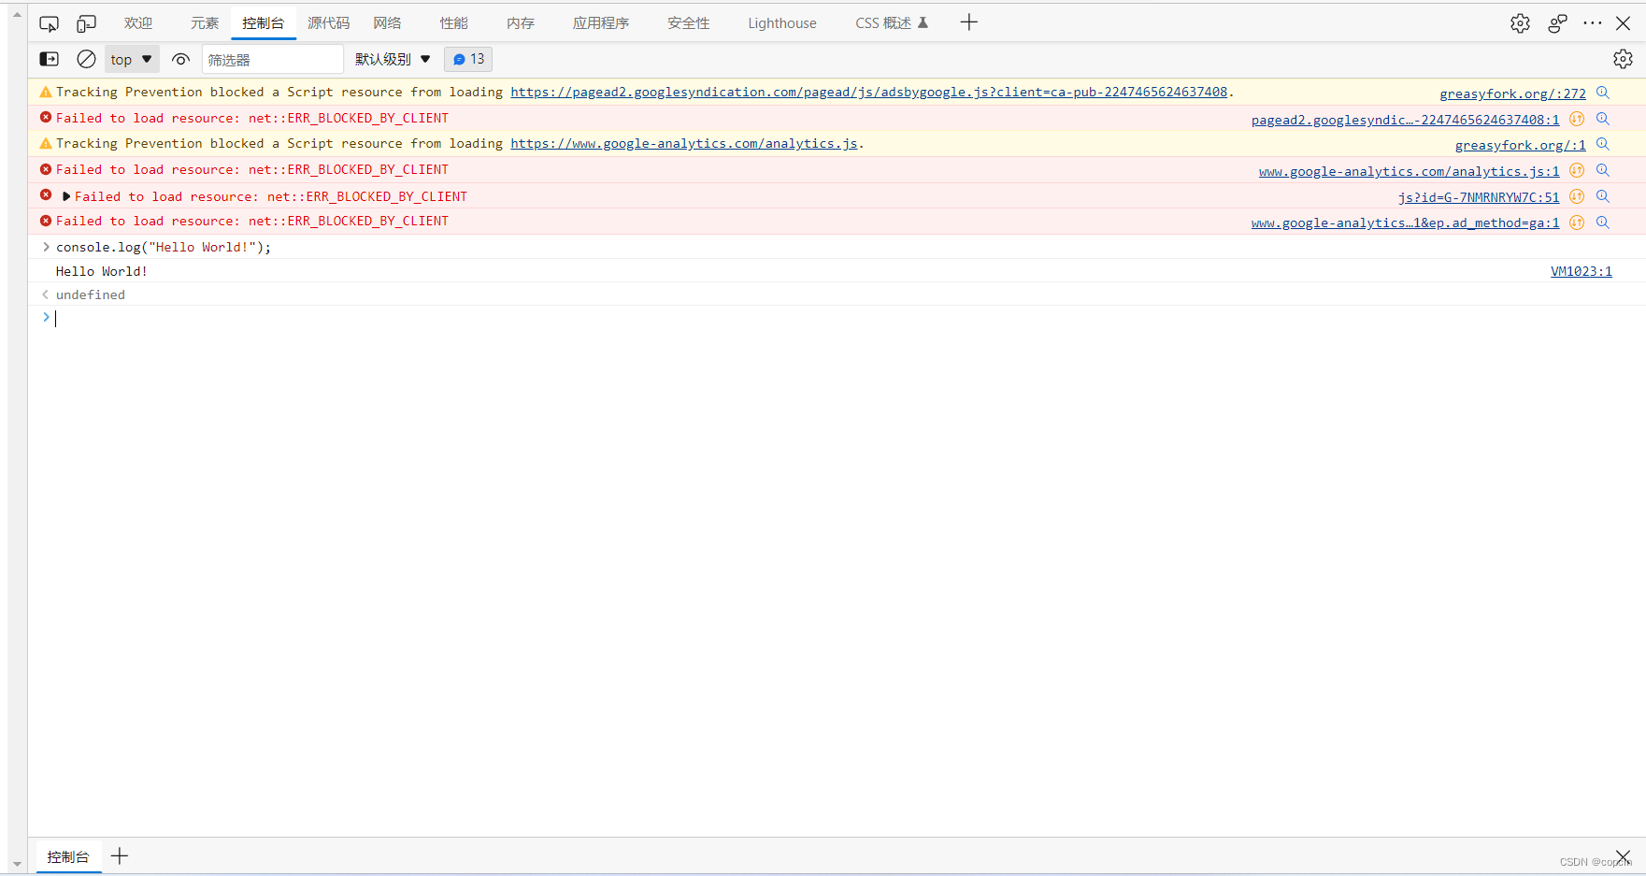
Task: Open pagead2.googlesyndic source link
Action: [1405, 120]
